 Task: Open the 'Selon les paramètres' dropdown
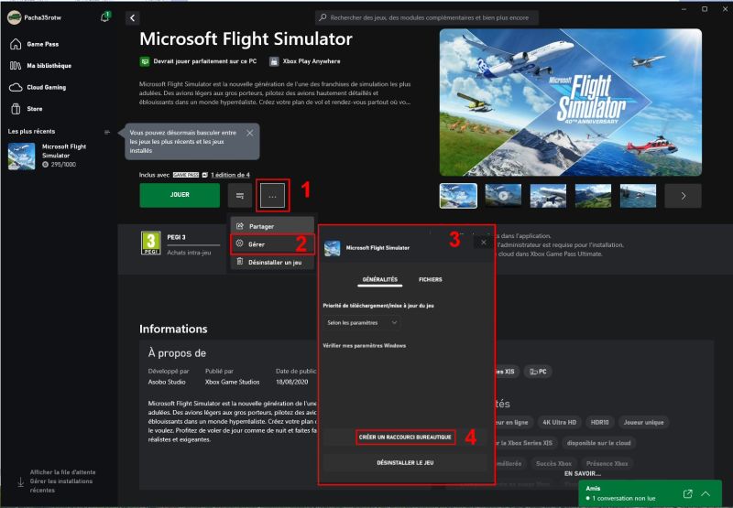(x=362, y=322)
